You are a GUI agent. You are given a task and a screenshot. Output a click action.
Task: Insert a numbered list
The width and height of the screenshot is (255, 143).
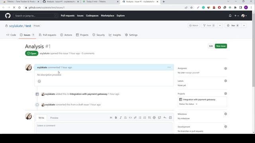145,118
